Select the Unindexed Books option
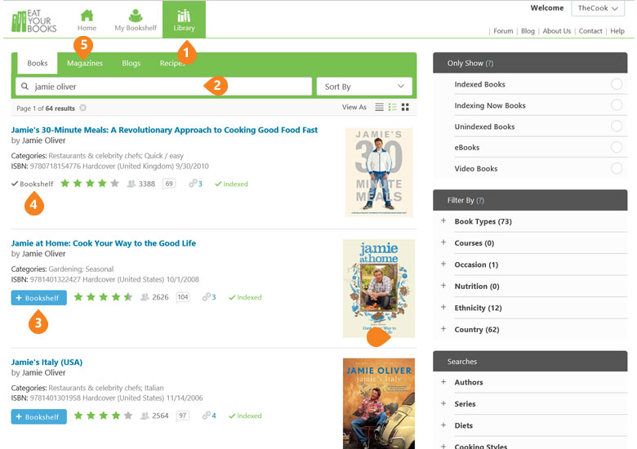Viewport: 637px width, 449px height. coord(617,127)
